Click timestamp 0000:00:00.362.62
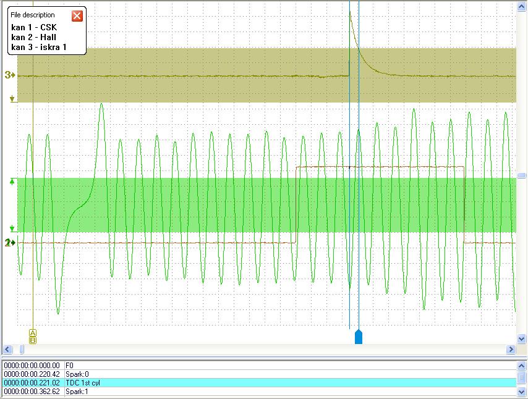 (x=32, y=391)
